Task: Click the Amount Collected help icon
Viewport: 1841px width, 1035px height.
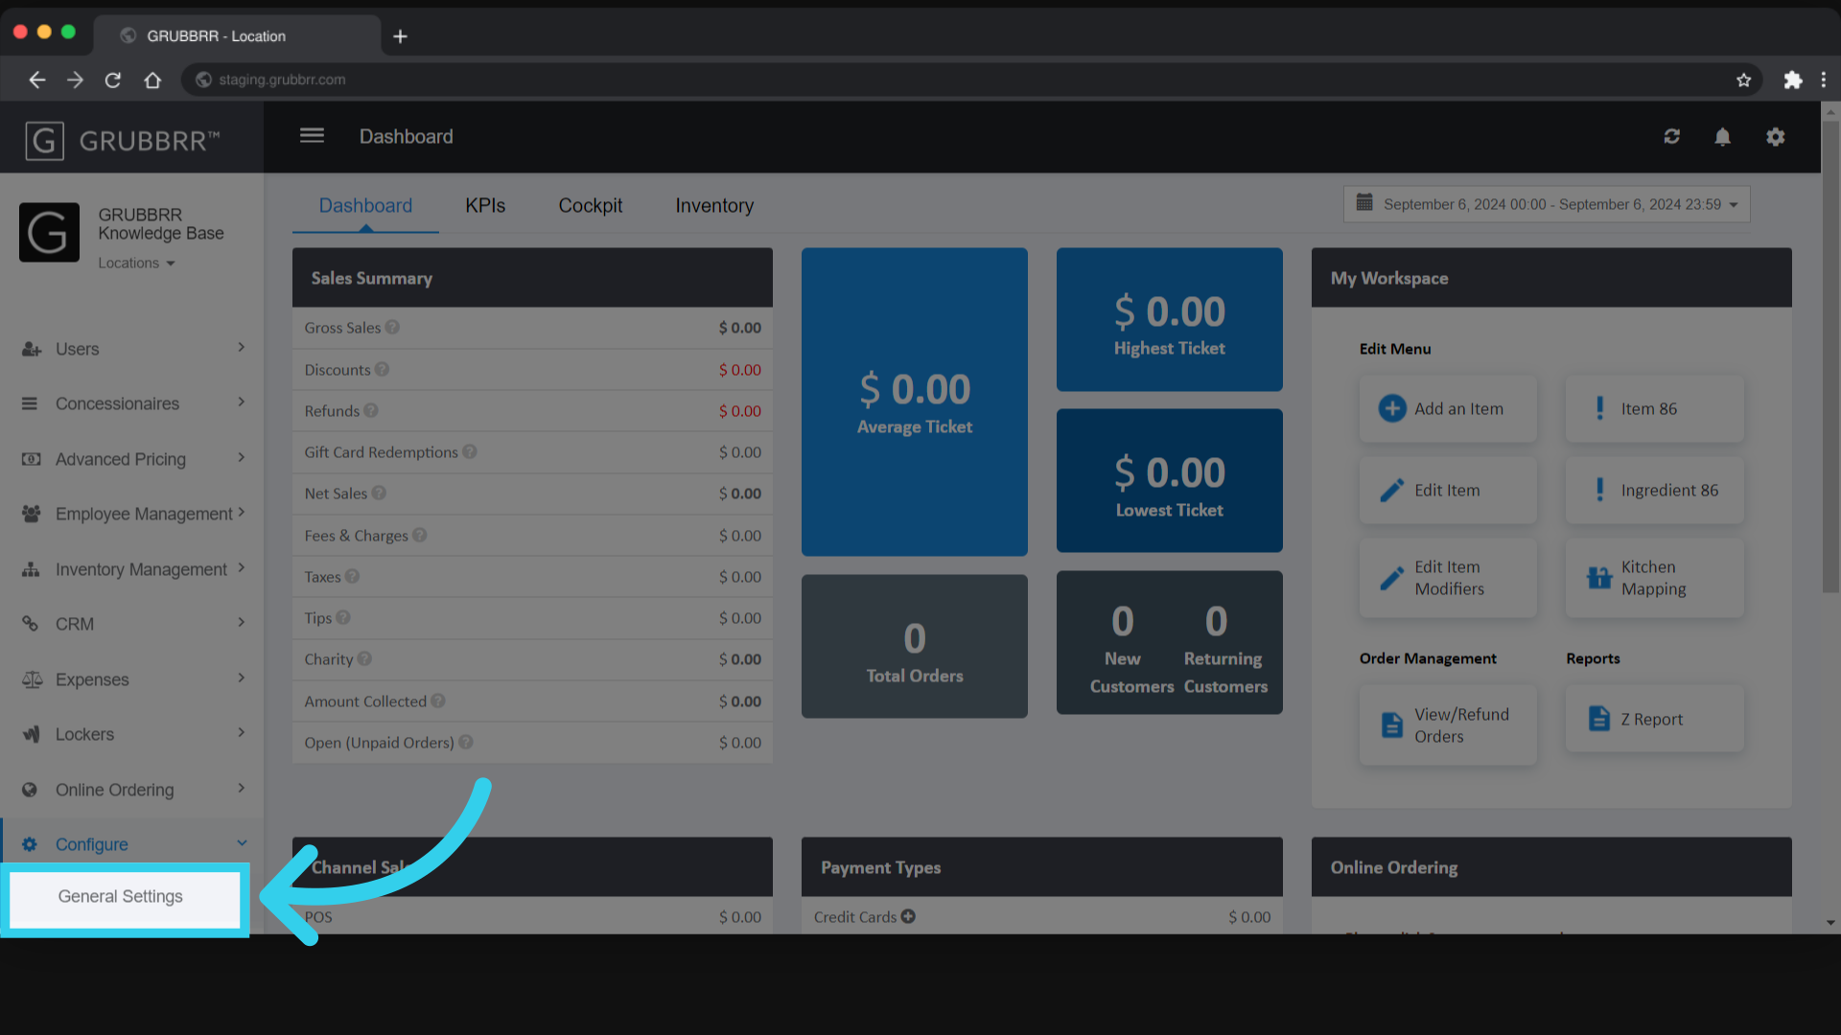Action: coord(438,701)
